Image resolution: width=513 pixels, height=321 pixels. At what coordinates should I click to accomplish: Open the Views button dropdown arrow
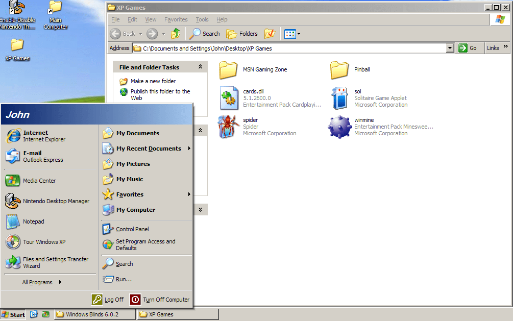tap(298, 34)
